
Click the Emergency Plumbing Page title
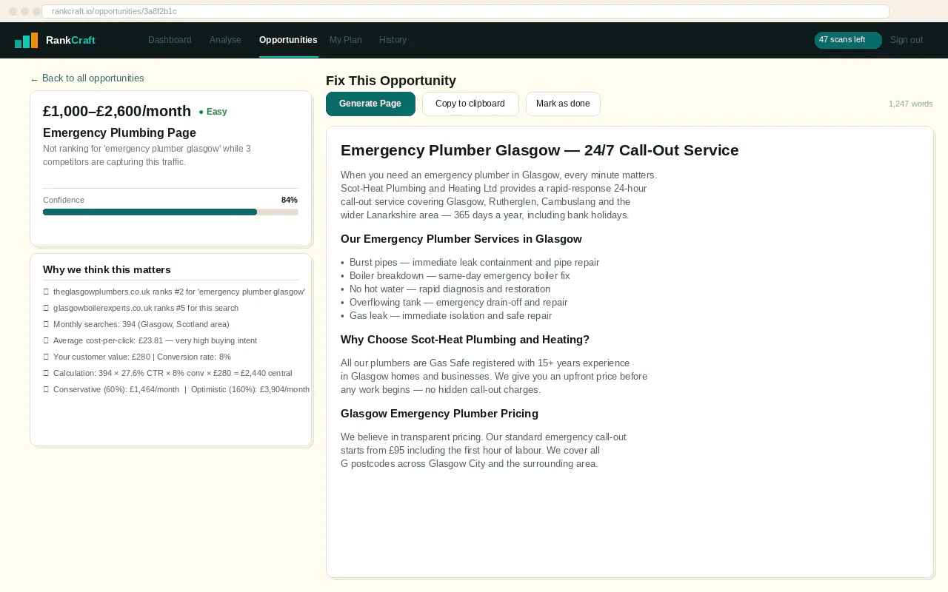119,133
